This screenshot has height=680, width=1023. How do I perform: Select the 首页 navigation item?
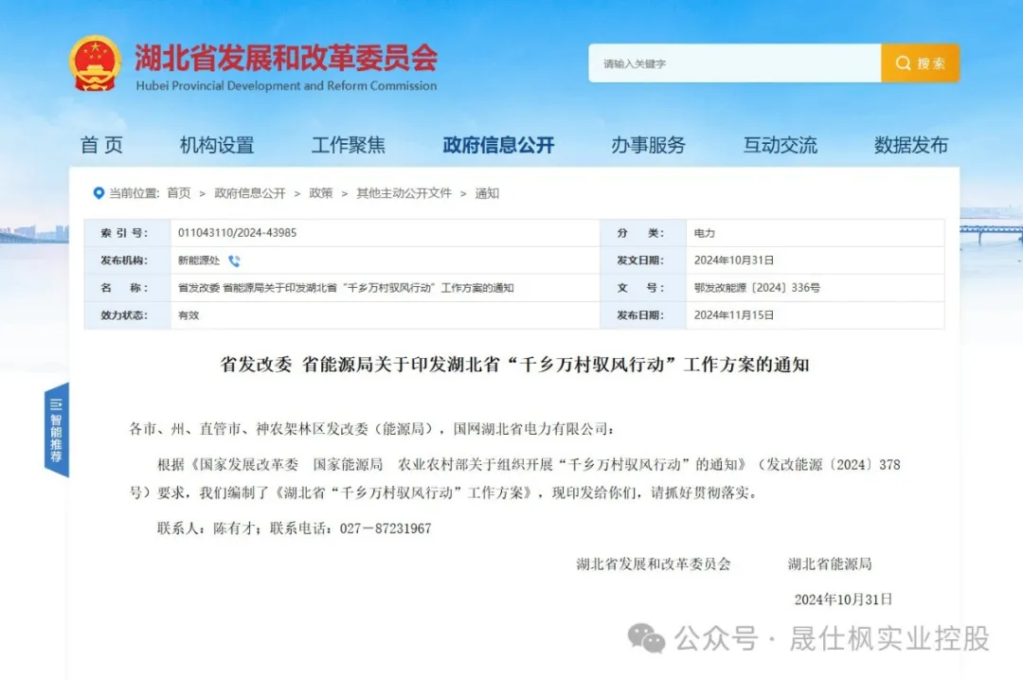click(102, 145)
